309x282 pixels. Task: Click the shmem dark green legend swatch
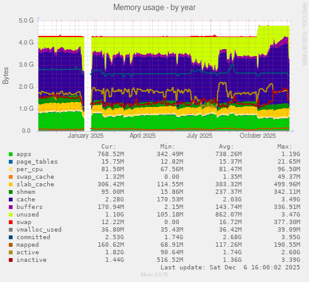tap(11, 192)
